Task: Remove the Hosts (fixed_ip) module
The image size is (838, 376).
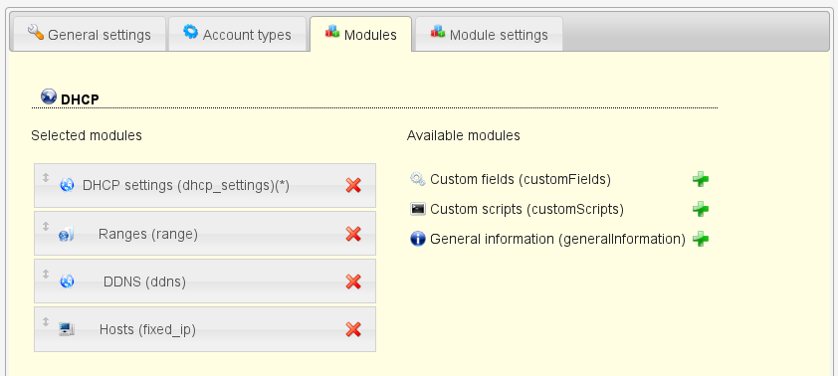Action: coord(353,329)
